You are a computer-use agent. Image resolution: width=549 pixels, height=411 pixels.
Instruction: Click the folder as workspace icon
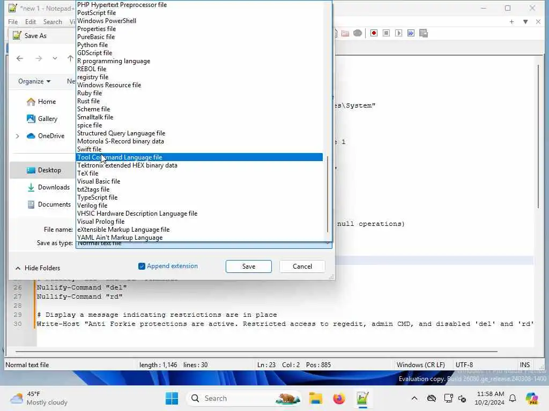[x=345, y=33]
